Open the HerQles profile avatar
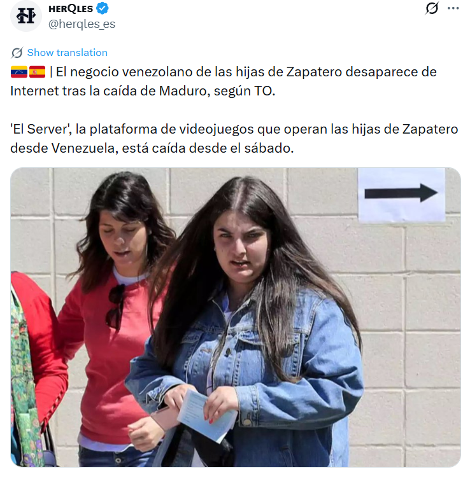Image resolution: width=470 pixels, height=479 pixels. pyautogui.click(x=25, y=16)
